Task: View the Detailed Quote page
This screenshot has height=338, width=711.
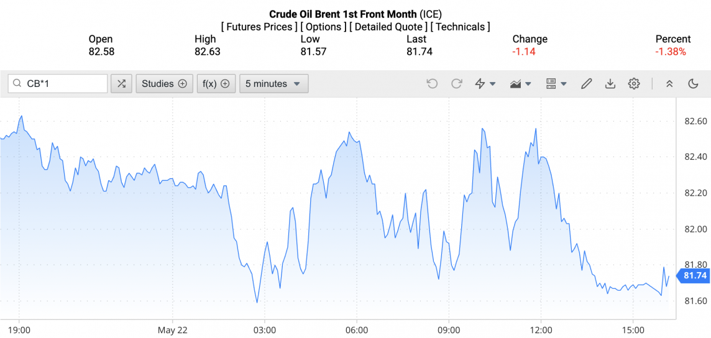Action: (x=388, y=27)
